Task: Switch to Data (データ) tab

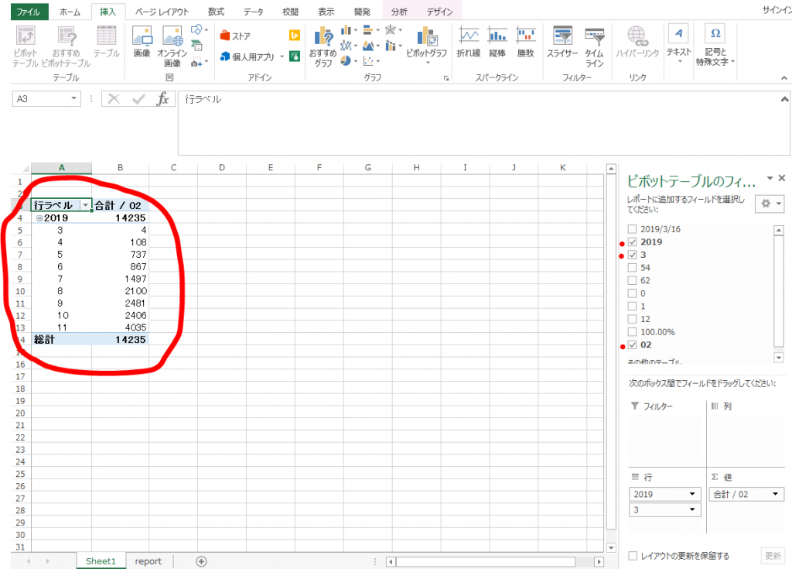Action: click(x=253, y=12)
